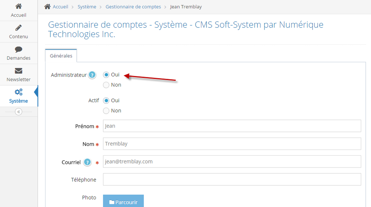Click the Courriel help question icon
The image size is (371, 207).
87,162
